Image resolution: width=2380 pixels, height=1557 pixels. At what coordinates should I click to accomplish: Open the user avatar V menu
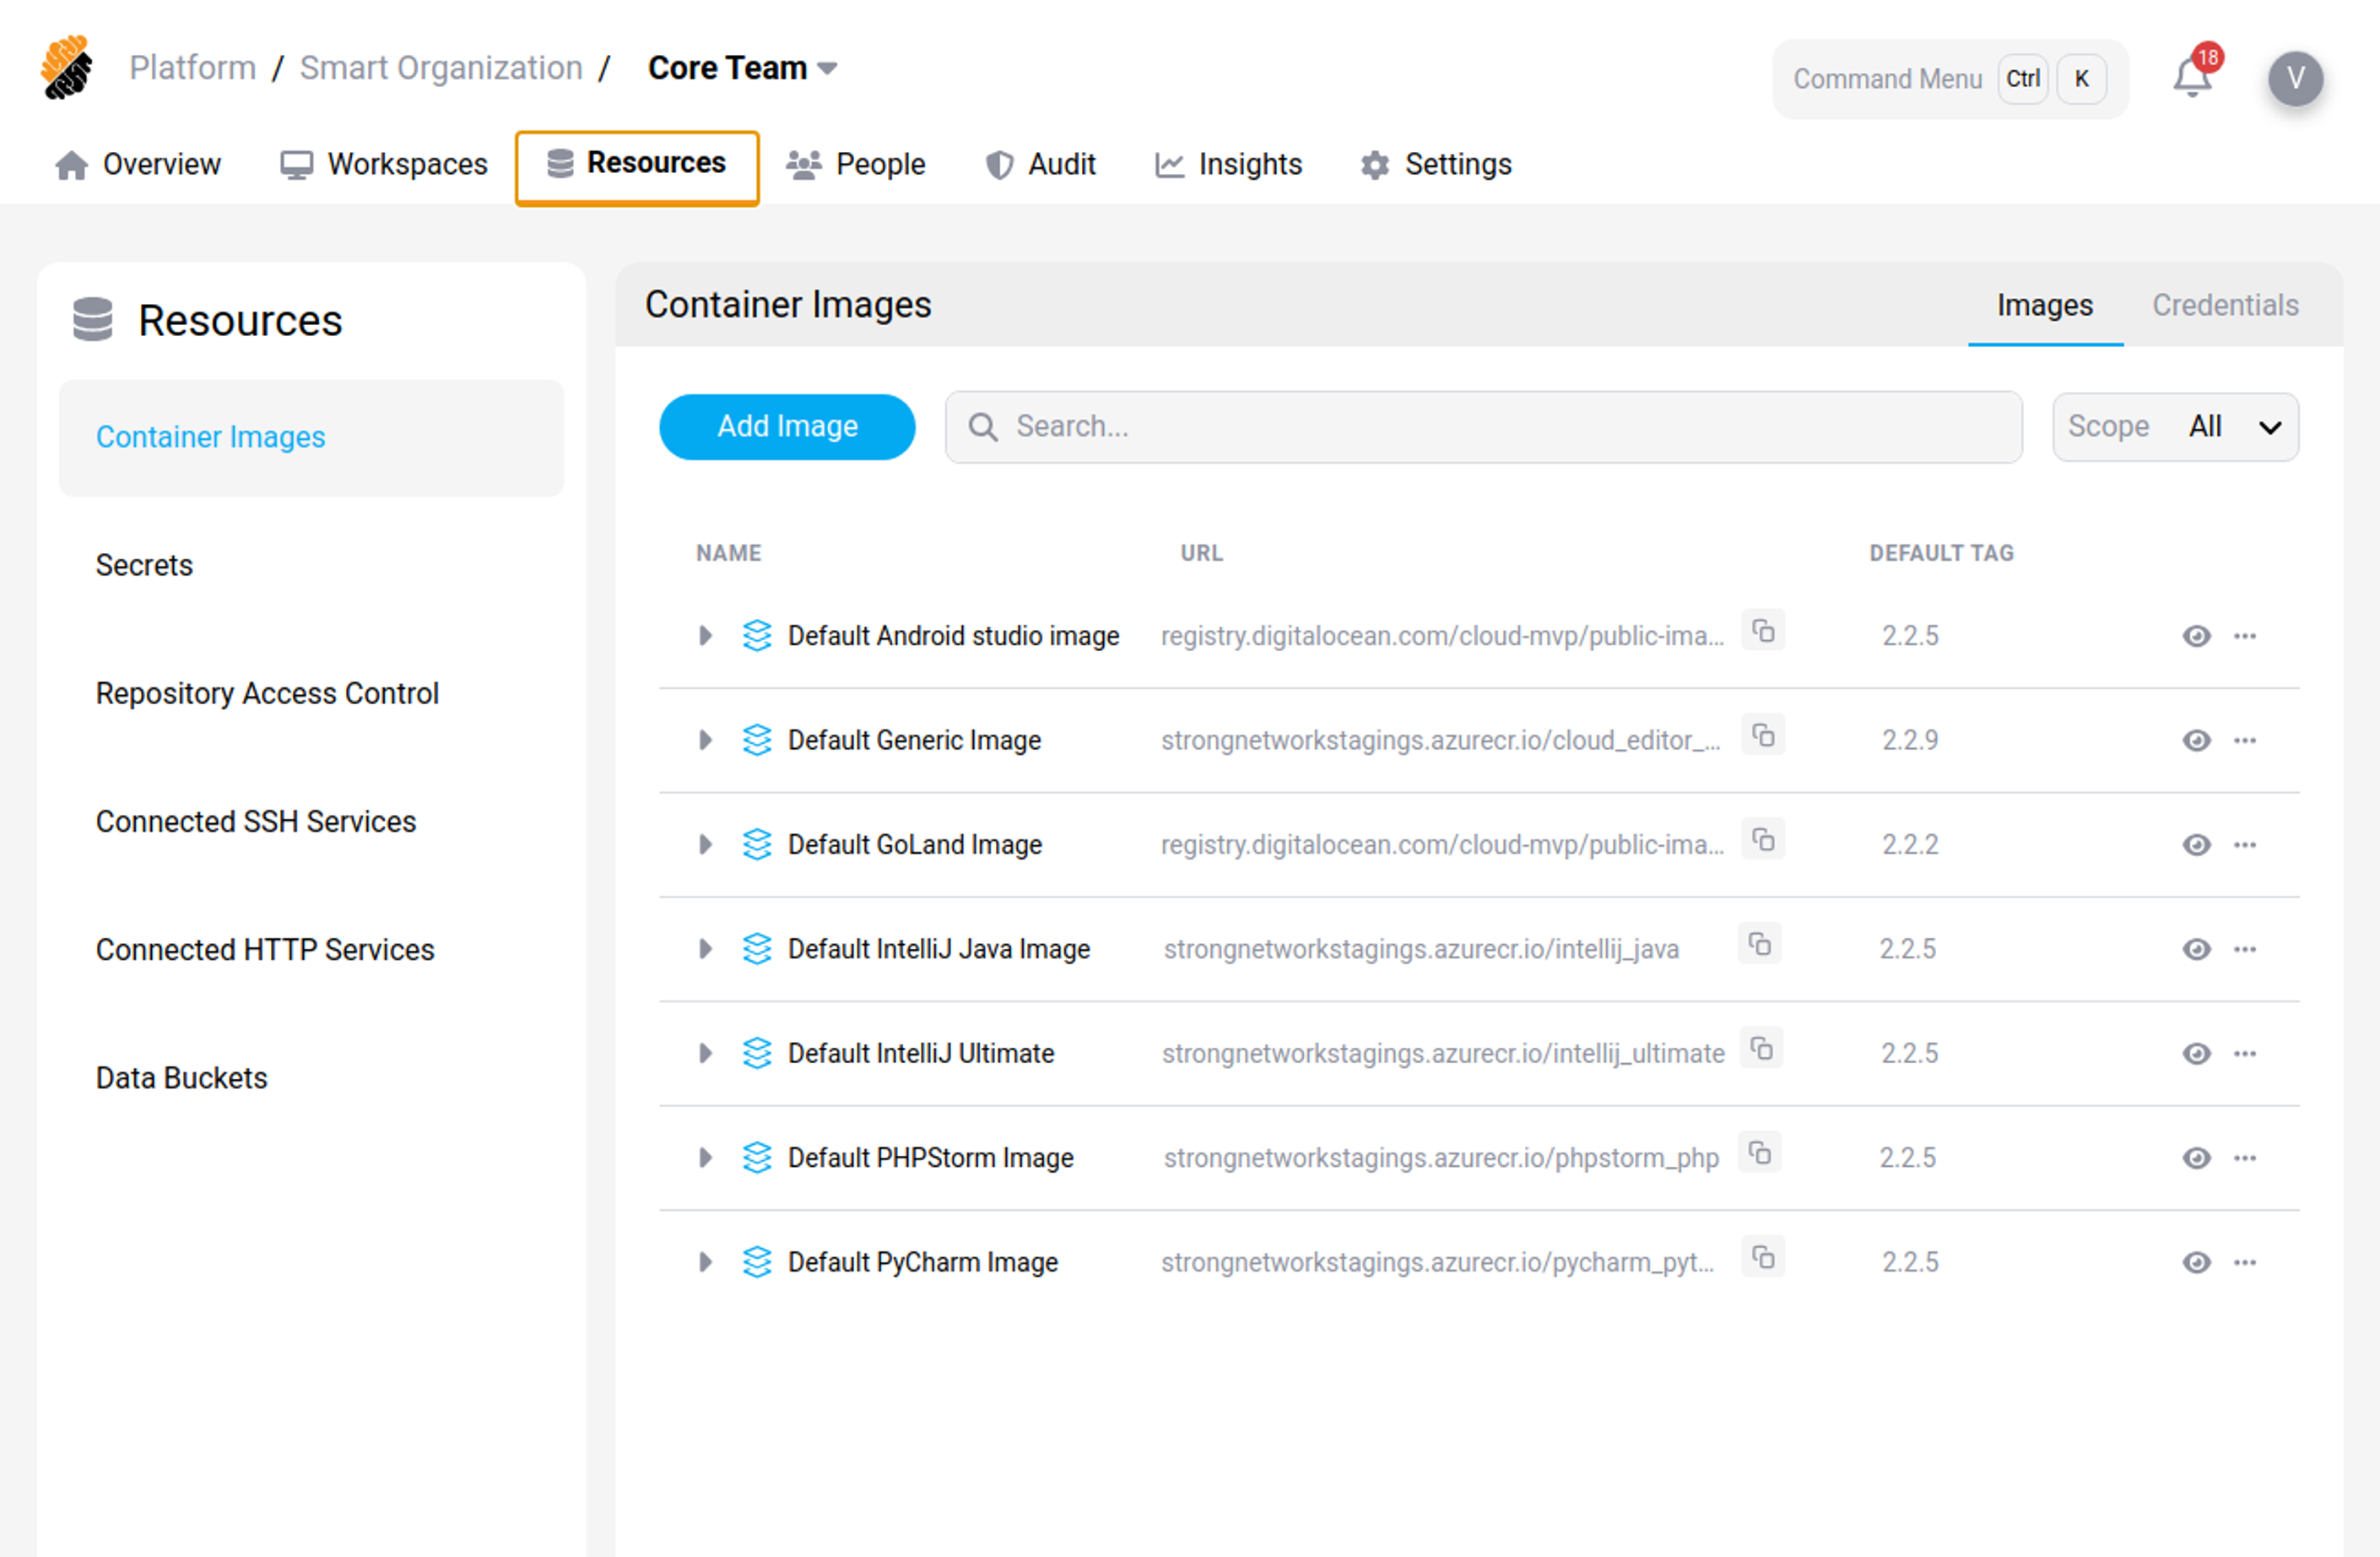coord(2295,78)
